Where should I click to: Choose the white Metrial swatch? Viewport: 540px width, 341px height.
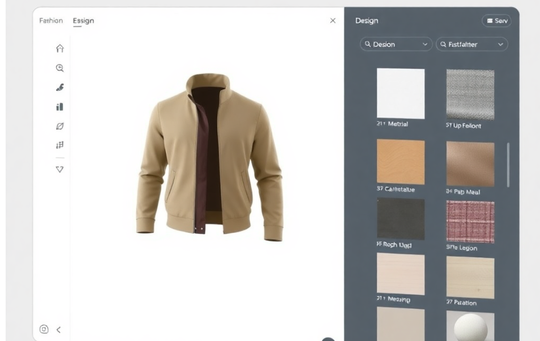[401, 94]
